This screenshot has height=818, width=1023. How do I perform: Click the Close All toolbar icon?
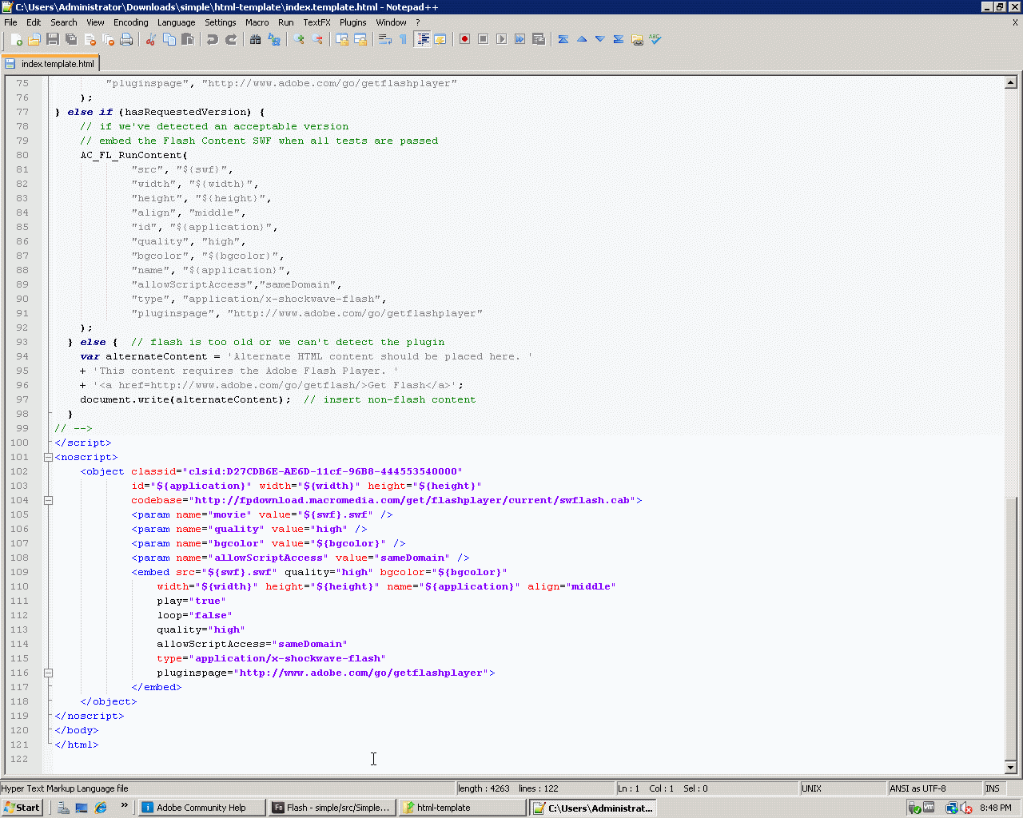click(108, 39)
